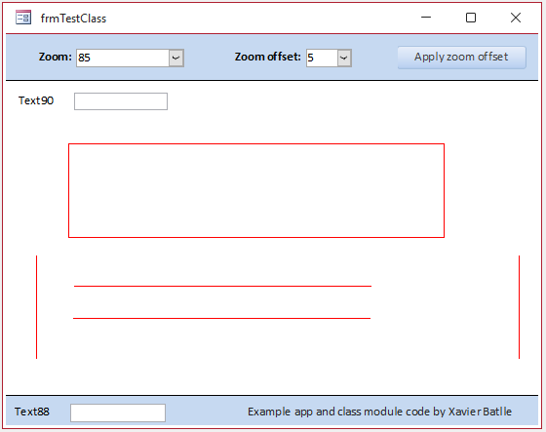Close the frmTestClass window
The width and height of the screenshot is (546, 432).
516,18
